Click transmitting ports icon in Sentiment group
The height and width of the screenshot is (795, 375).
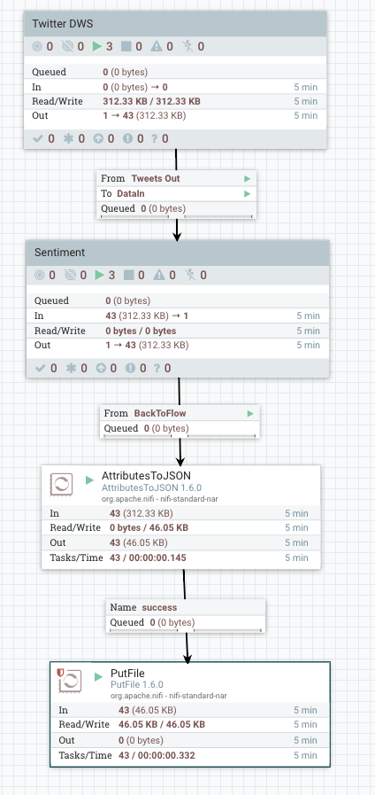(x=40, y=276)
